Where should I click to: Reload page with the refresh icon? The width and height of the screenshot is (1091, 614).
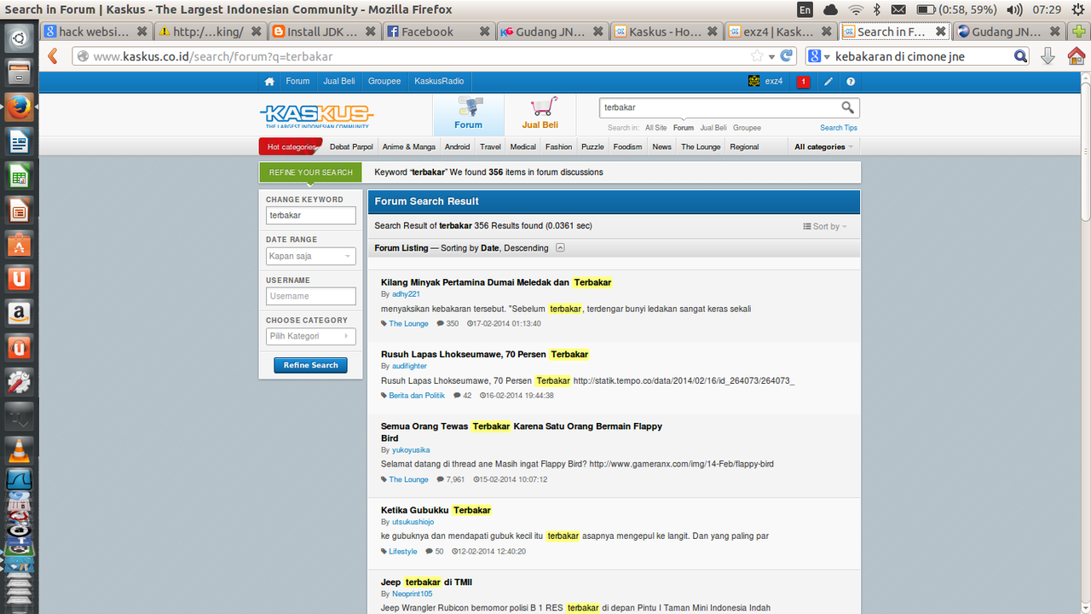click(x=788, y=56)
